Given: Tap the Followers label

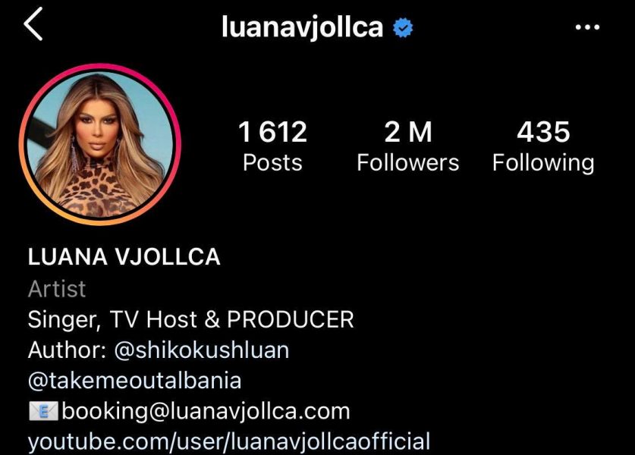Looking at the screenshot, I should click(408, 163).
